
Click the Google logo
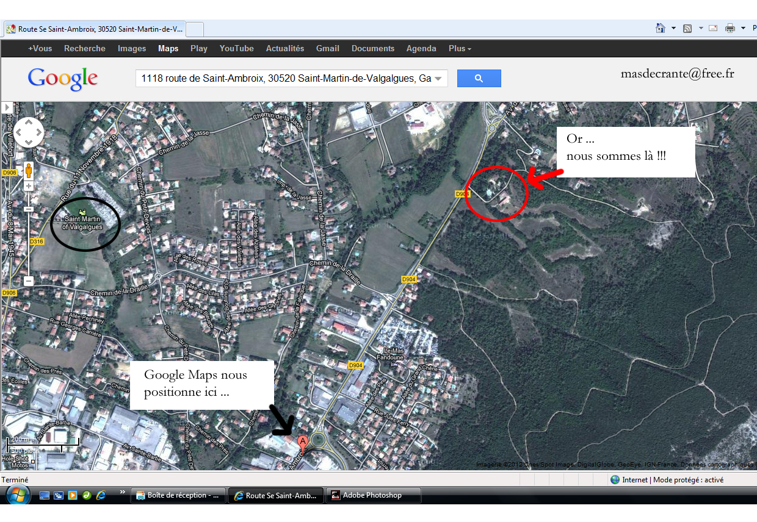click(x=62, y=79)
